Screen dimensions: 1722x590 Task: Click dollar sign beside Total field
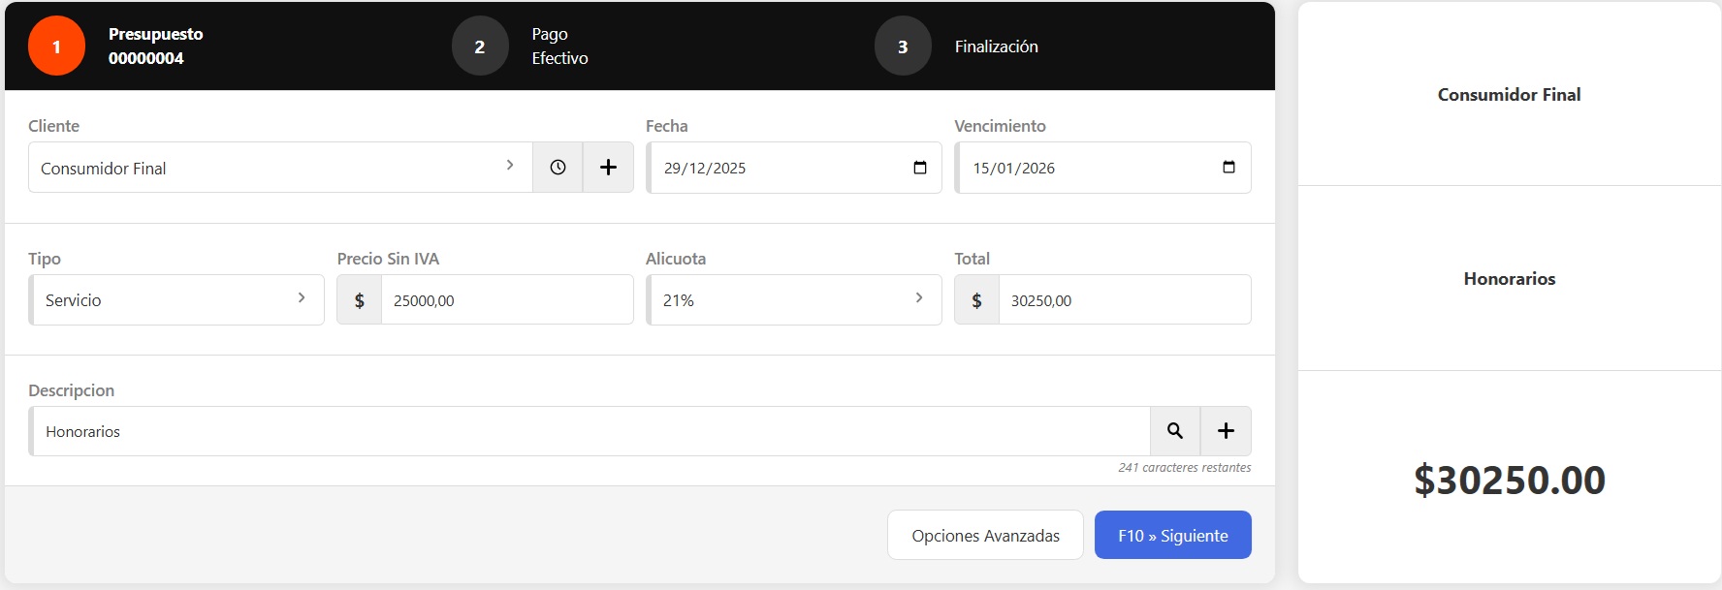[976, 300]
